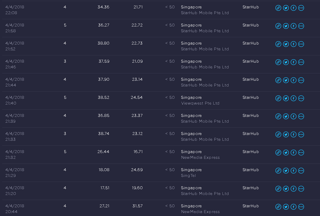The width and height of the screenshot is (320, 216).
Task: Select the SingTel server entry
Action: click(x=188, y=176)
